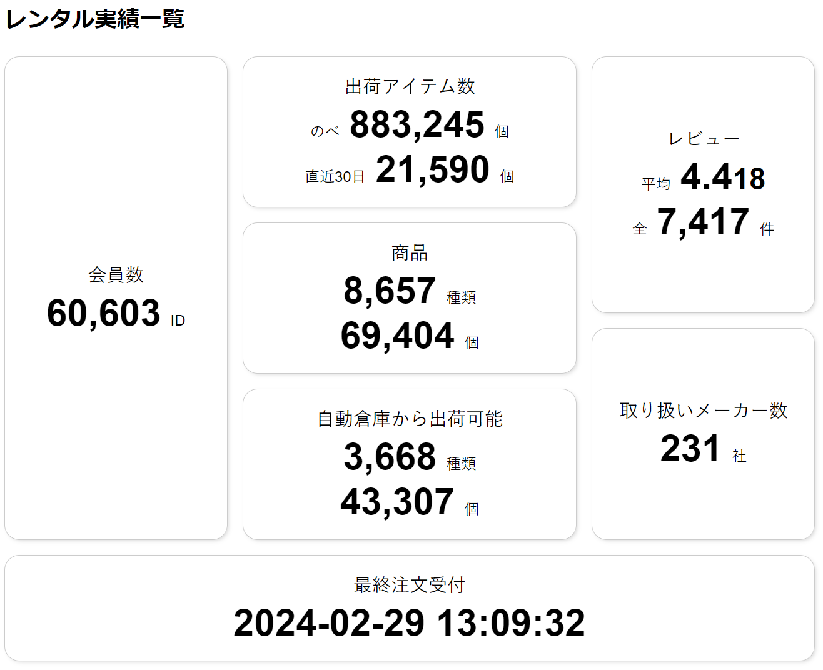Click the レビュー card title
This screenshot has height=670, width=823.
coord(704,139)
